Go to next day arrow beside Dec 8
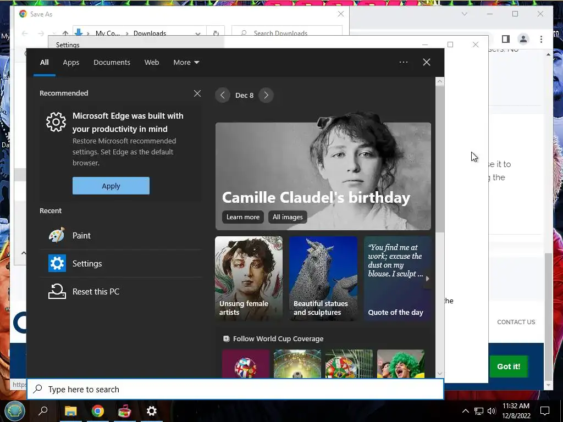The image size is (563, 422). (266, 95)
